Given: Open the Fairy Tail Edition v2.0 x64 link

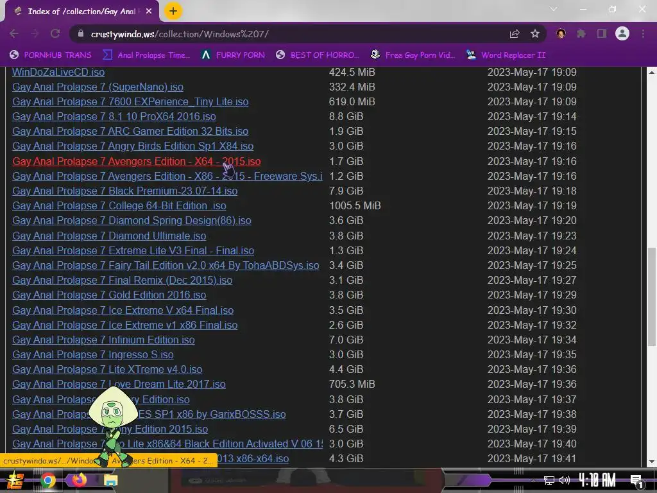Looking at the screenshot, I should tap(166, 265).
